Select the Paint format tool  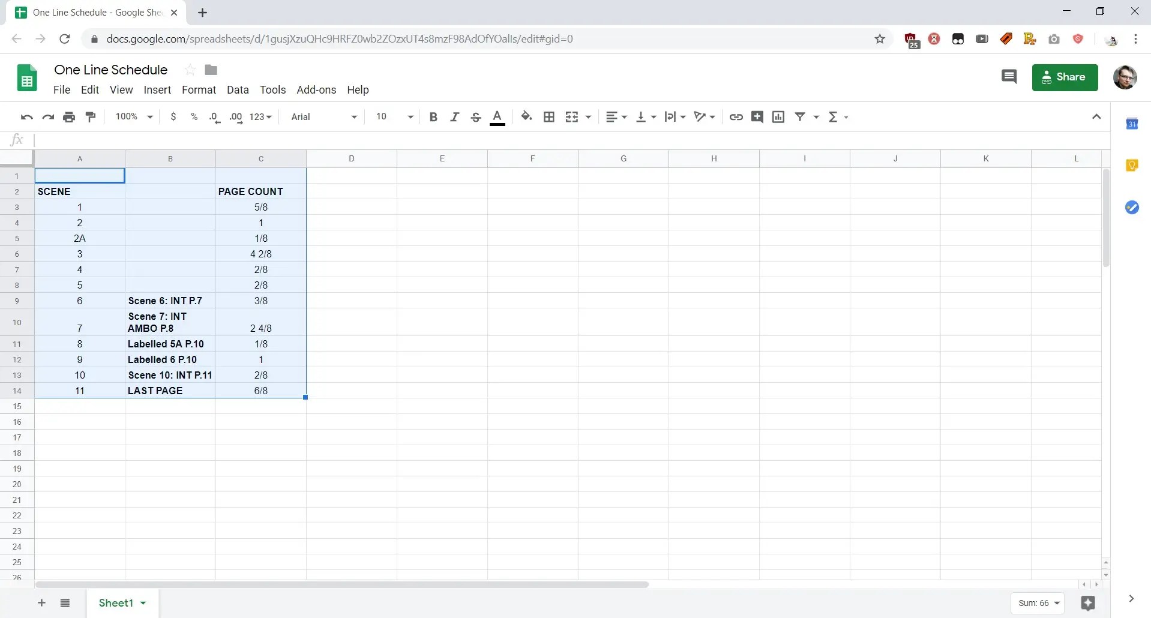(x=91, y=117)
